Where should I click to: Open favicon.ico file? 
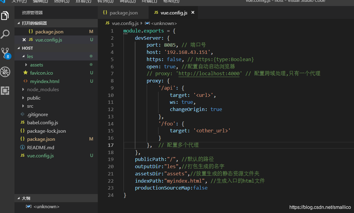[x=56, y=73]
